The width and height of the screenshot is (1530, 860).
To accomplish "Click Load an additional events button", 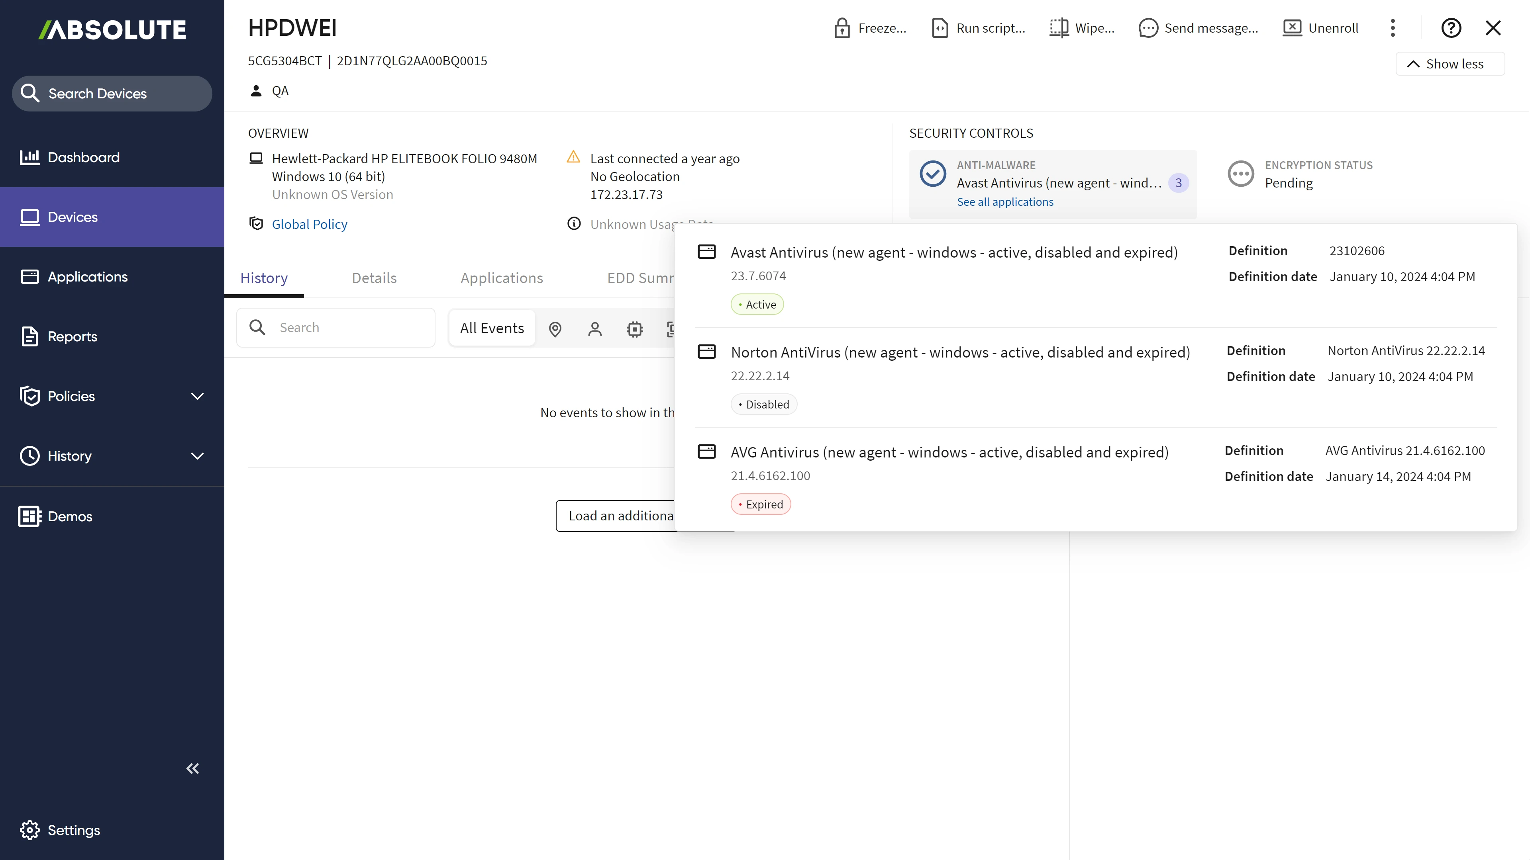I will coord(615,516).
